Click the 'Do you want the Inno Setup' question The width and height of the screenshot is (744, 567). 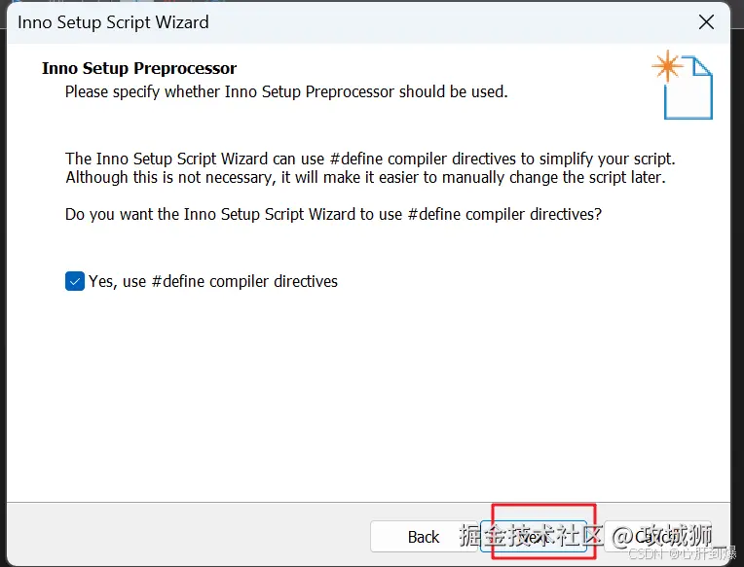333,214
